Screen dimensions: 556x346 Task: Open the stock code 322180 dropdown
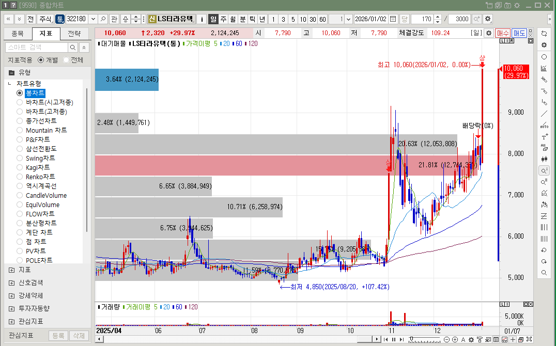93,19
